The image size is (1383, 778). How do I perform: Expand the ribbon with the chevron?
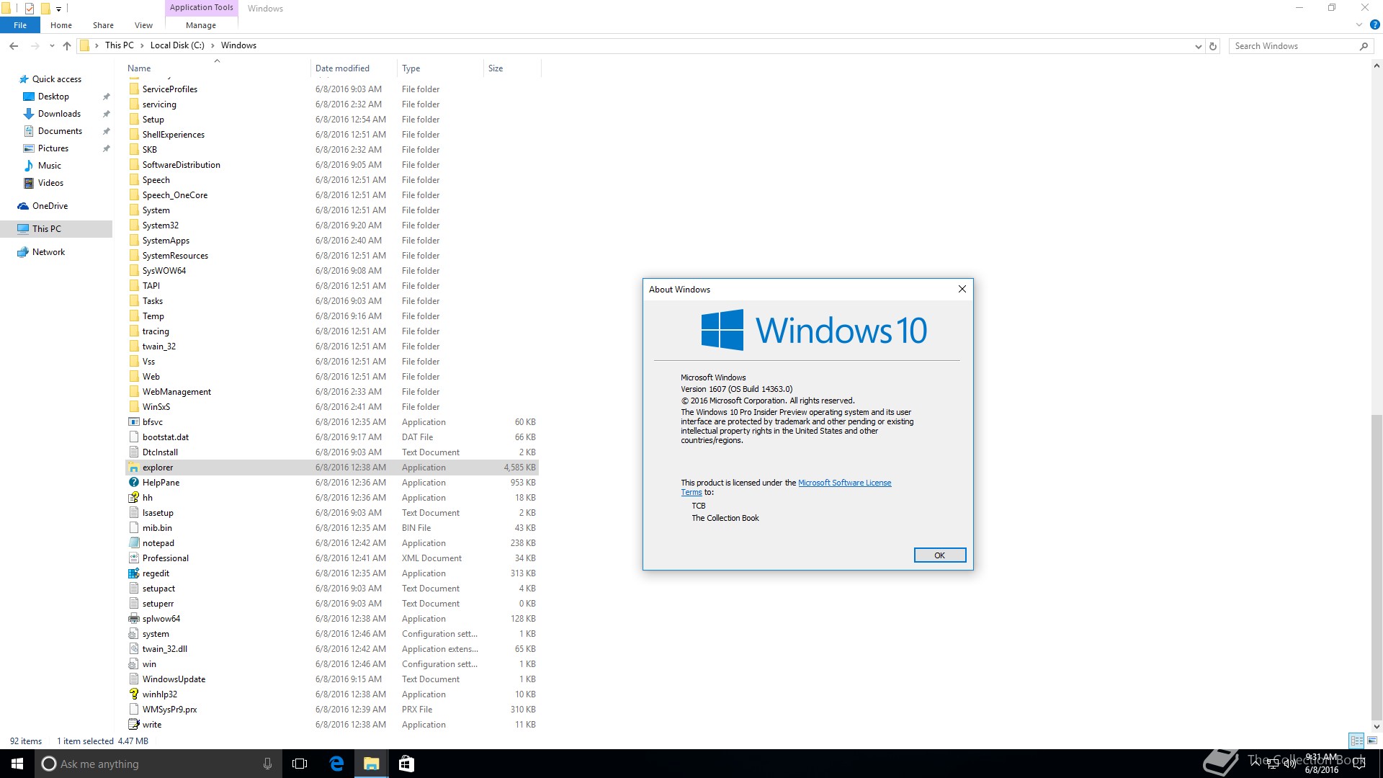tap(1359, 24)
